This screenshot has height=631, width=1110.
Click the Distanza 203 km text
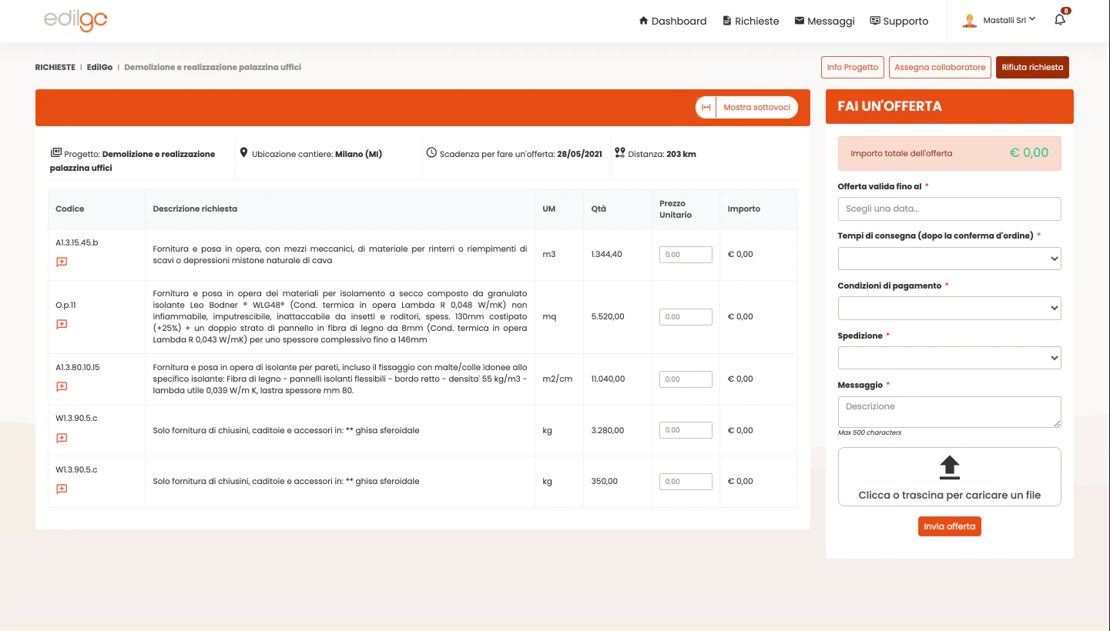pyautogui.click(x=662, y=154)
